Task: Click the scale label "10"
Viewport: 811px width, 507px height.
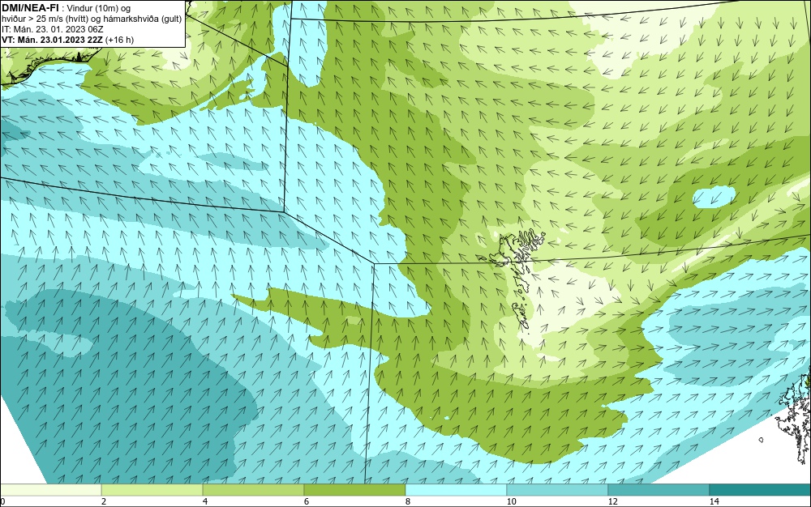Action: (x=512, y=501)
